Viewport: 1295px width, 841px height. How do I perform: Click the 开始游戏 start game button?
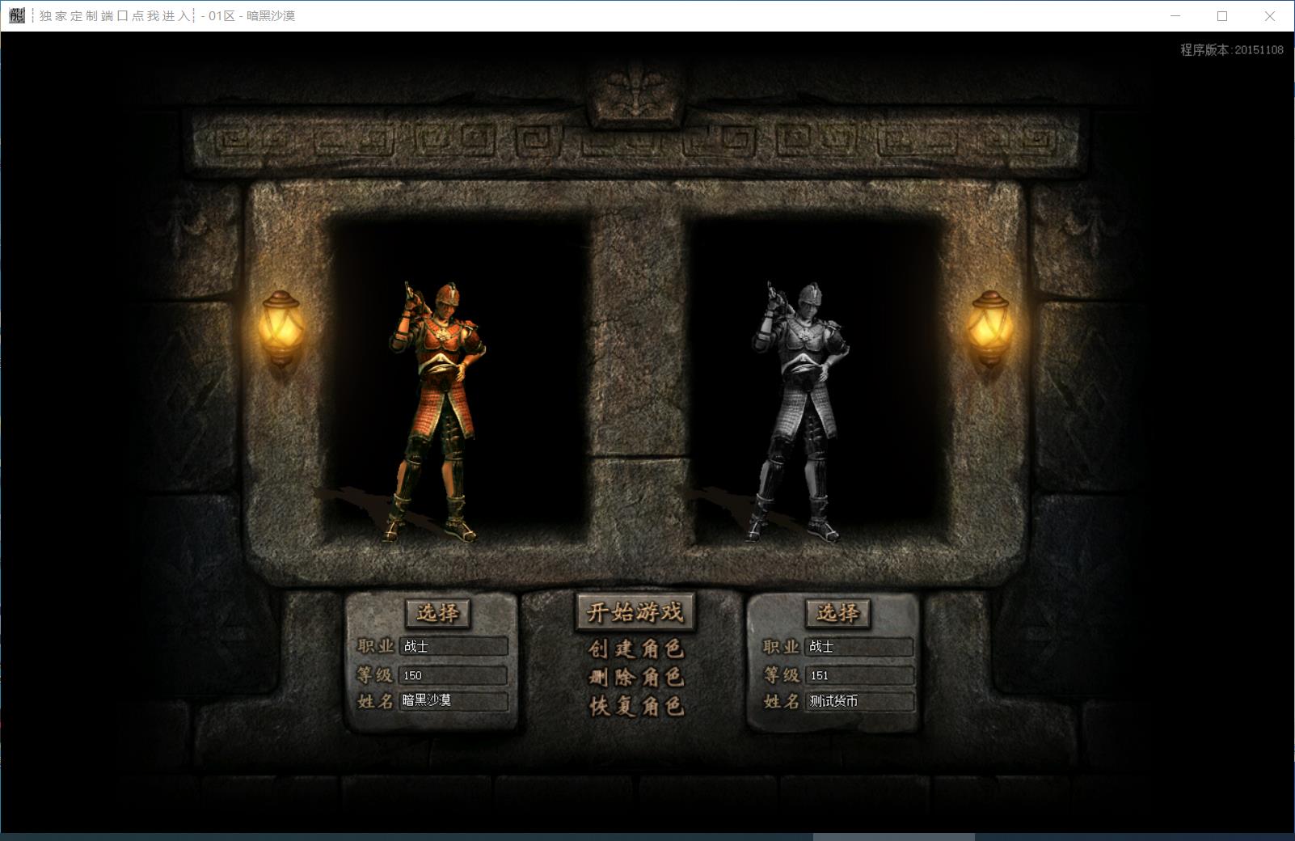point(635,612)
